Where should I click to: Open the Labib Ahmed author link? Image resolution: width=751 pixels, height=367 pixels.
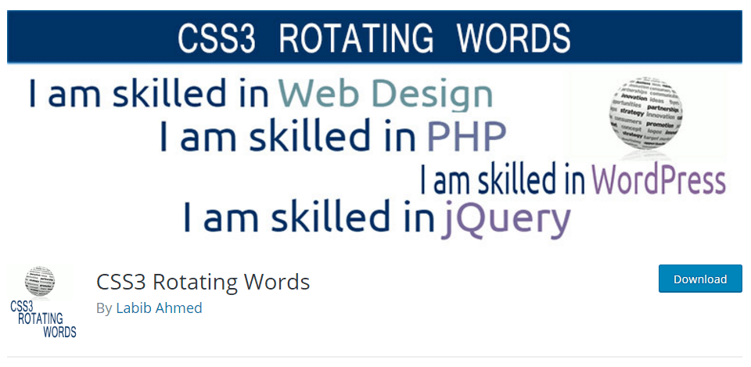coord(159,308)
